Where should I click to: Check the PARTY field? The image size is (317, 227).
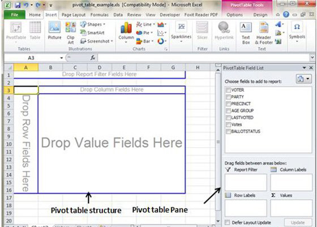click(x=228, y=97)
